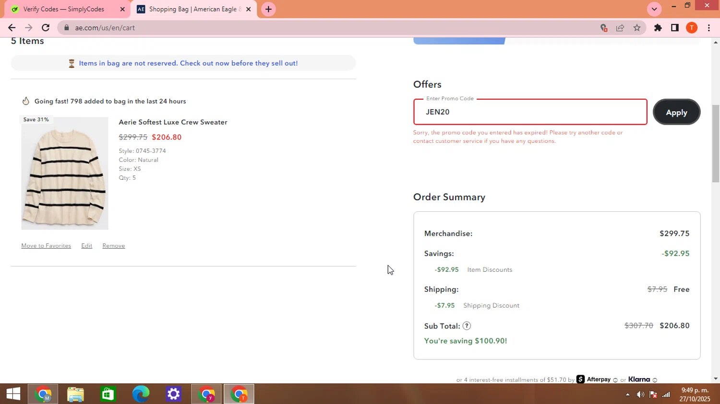Image resolution: width=720 pixels, height=404 pixels.
Task: Open the tab search dropdown arrow
Action: (654, 9)
